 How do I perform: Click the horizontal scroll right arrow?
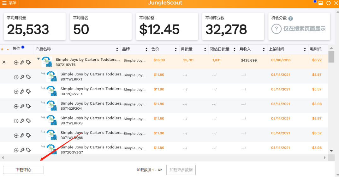(324, 158)
